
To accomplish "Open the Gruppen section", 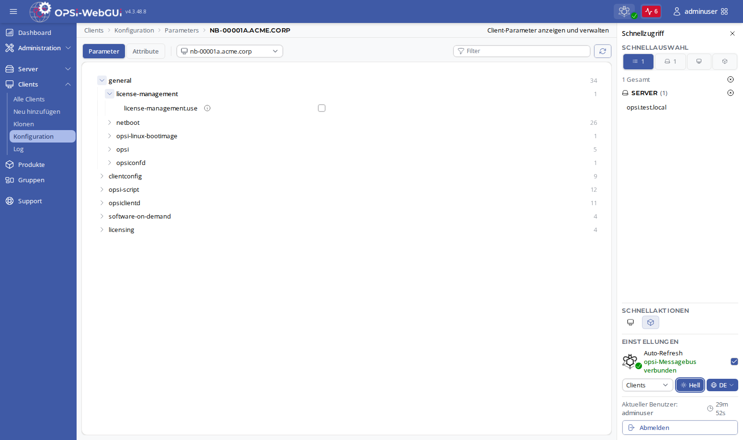I will pos(31,180).
